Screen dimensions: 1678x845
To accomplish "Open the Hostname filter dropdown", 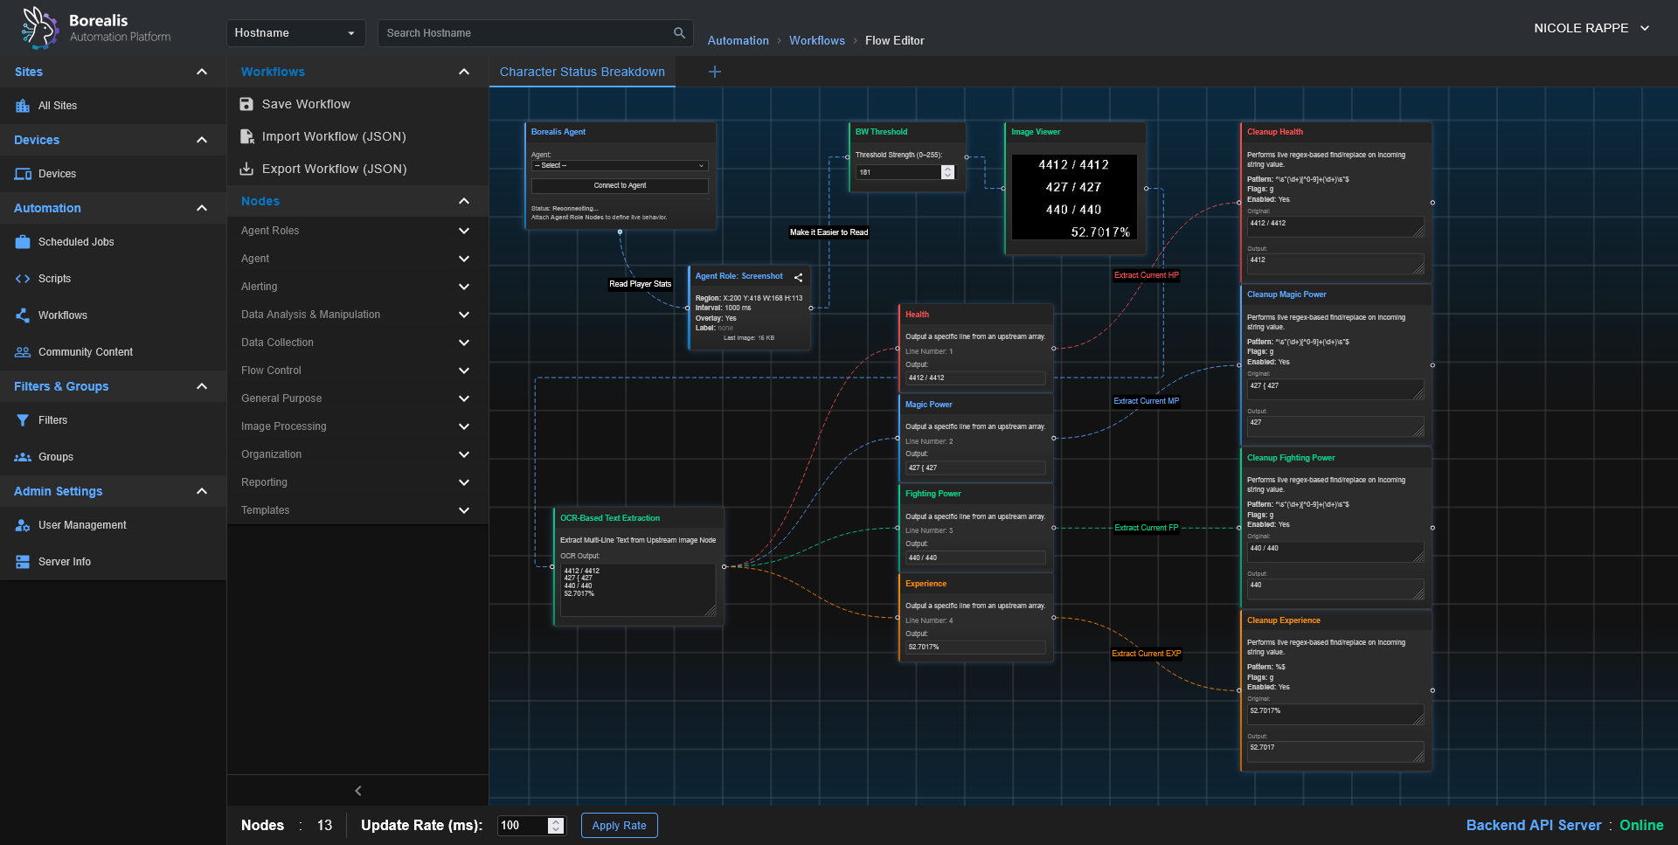I will [x=295, y=32].
